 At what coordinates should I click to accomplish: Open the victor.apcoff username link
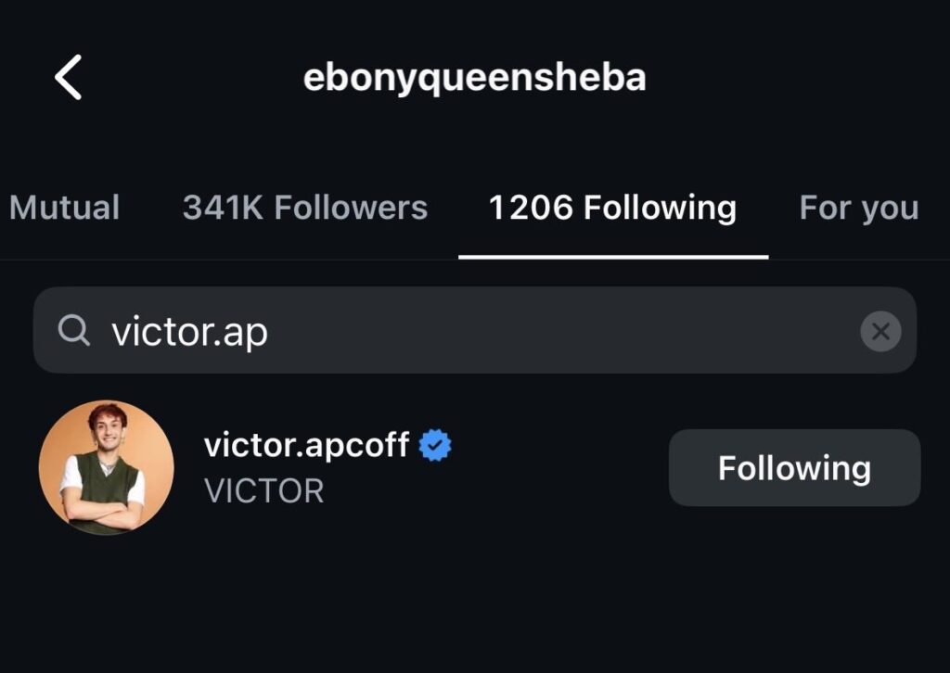[x=306, y=446]
